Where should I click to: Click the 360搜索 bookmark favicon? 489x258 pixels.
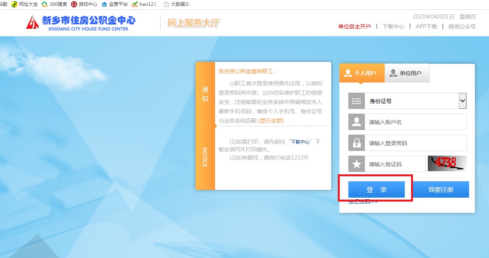pyautogui.click(x=45, y=4)
